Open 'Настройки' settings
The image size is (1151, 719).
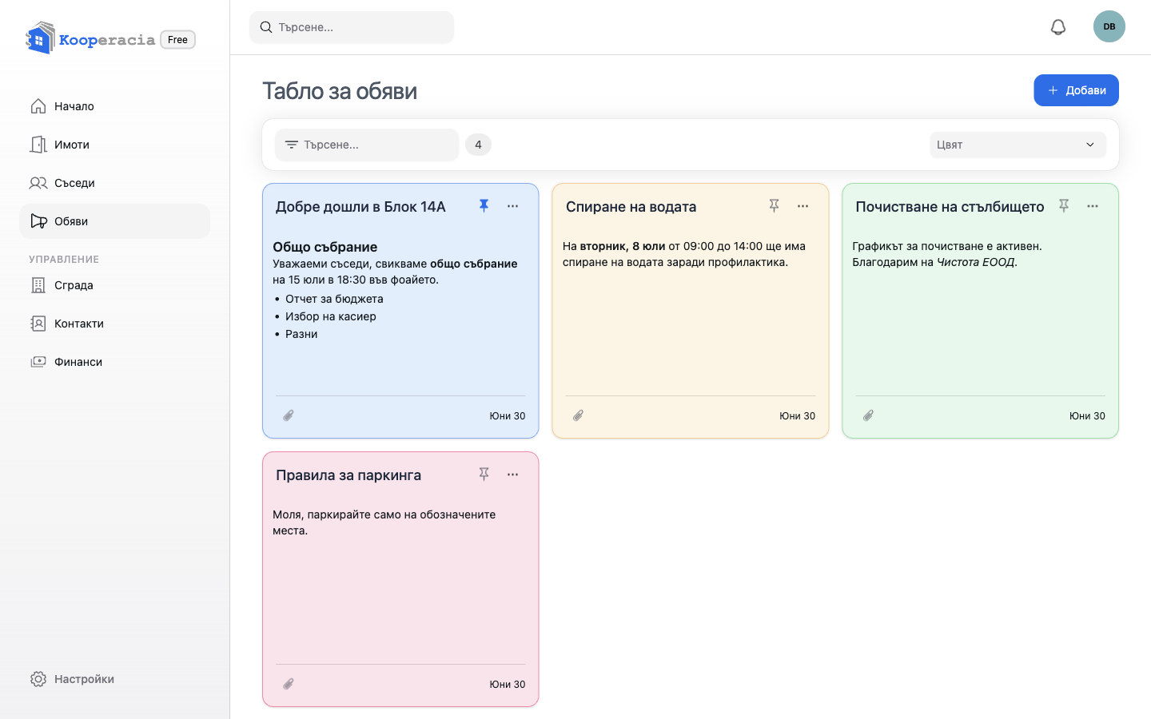point(114,679)
